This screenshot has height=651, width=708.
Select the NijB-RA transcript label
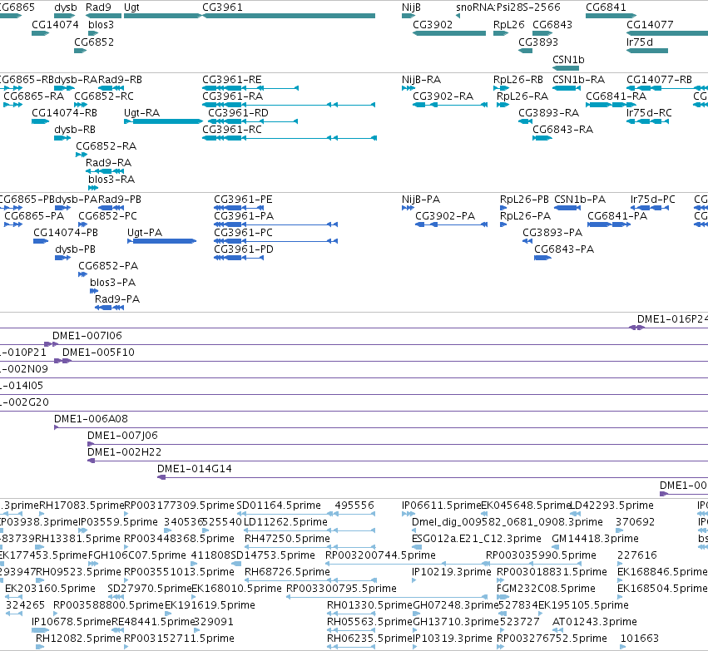click(421, 80)
